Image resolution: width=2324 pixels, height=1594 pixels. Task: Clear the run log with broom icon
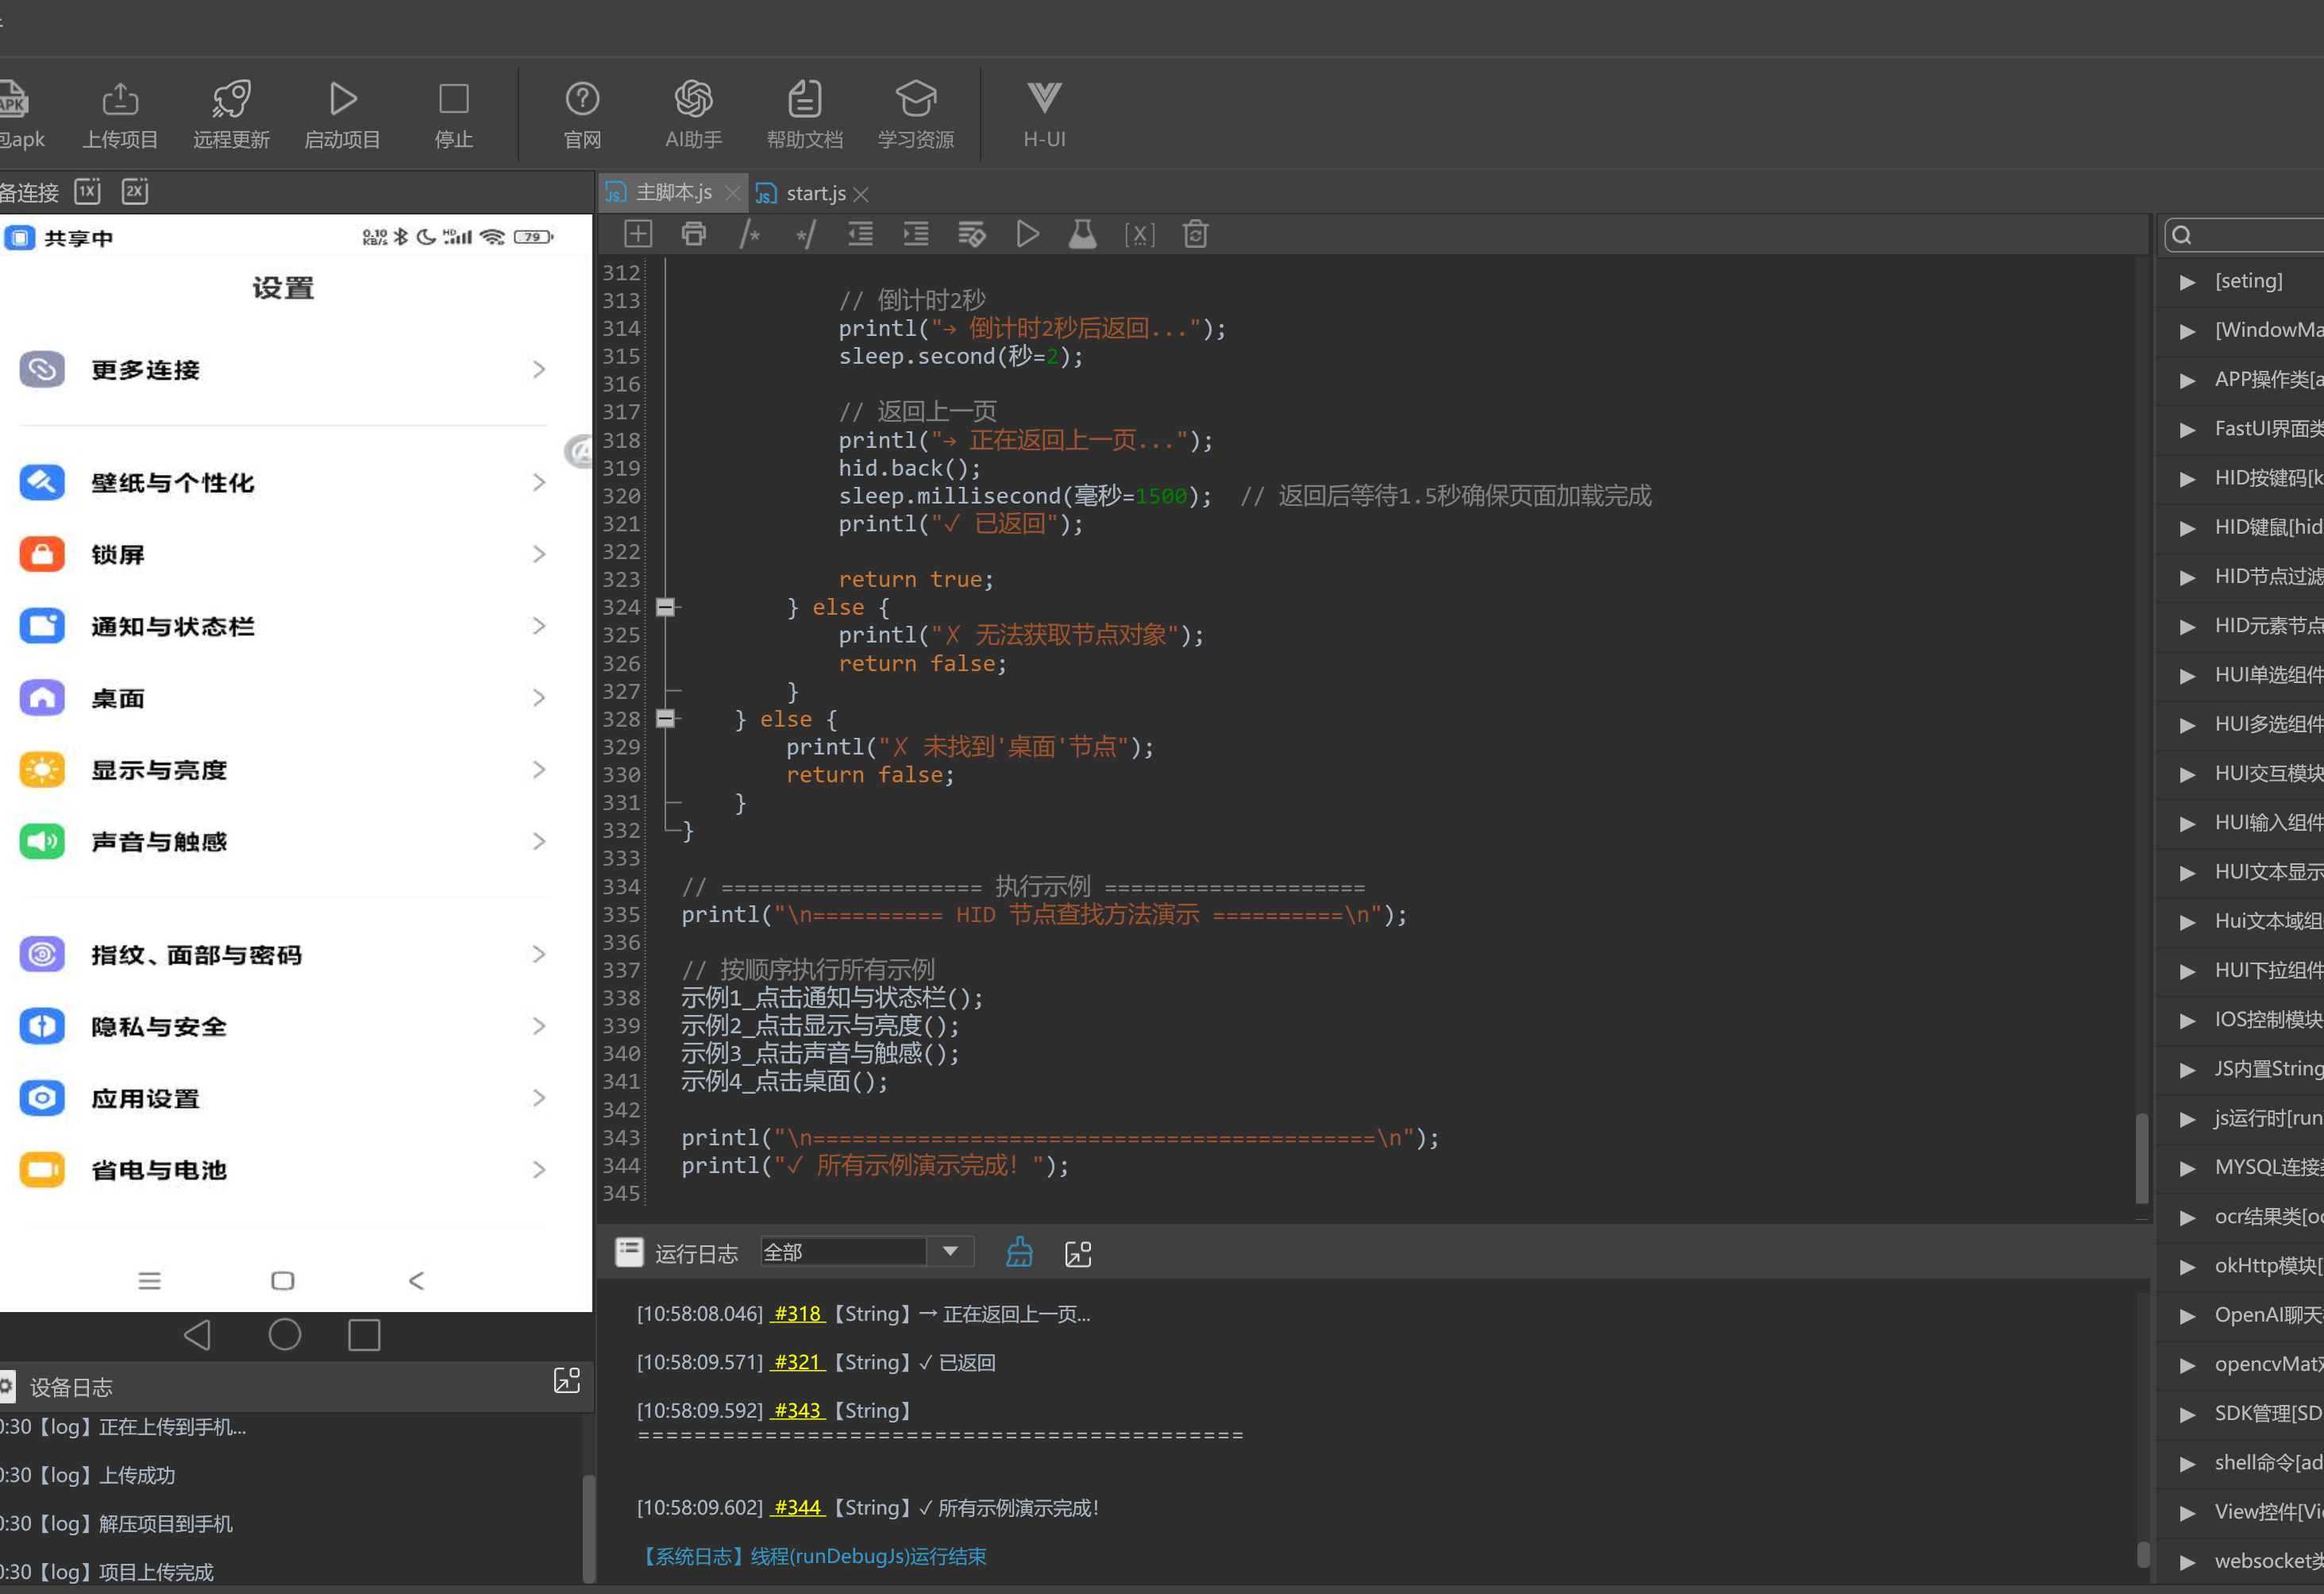pyautogui.click(x=1019, y=1252)
